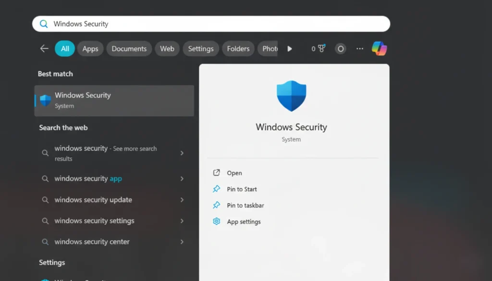492x281 pixels.
Task: Click the Windows Security title in preview pane
Action: pos(292,127)
